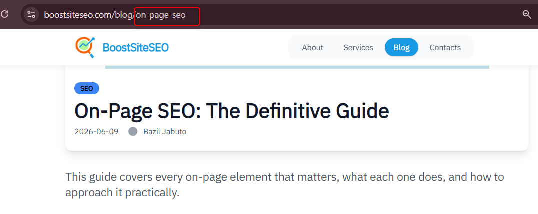Click the BoostSiteSEO logo icon
Screen dimensions: 538x214
[x=85, y=48]
